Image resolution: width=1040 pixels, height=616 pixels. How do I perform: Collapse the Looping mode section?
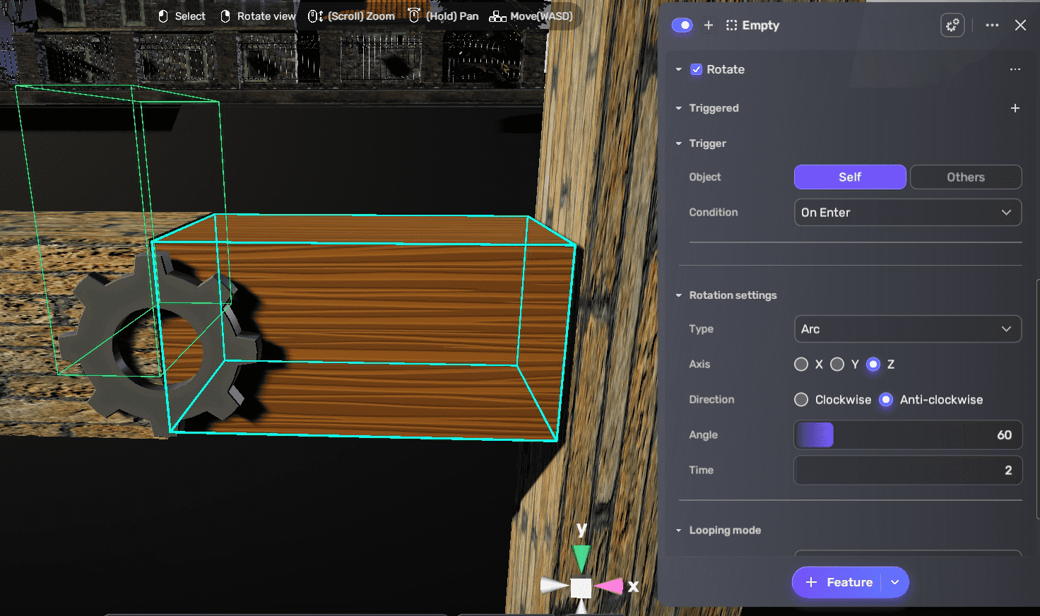[x=678, y=530]
